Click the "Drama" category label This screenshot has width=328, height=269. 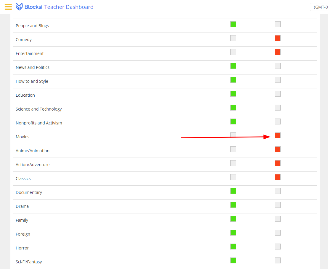[x=22, y=206]
